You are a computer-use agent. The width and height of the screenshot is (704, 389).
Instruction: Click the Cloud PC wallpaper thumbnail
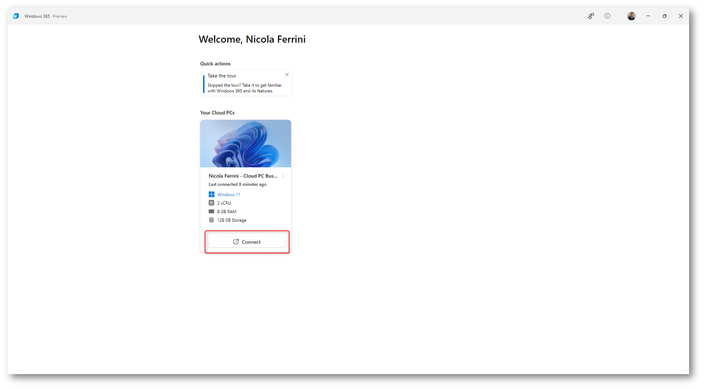(x=246, y=143)
